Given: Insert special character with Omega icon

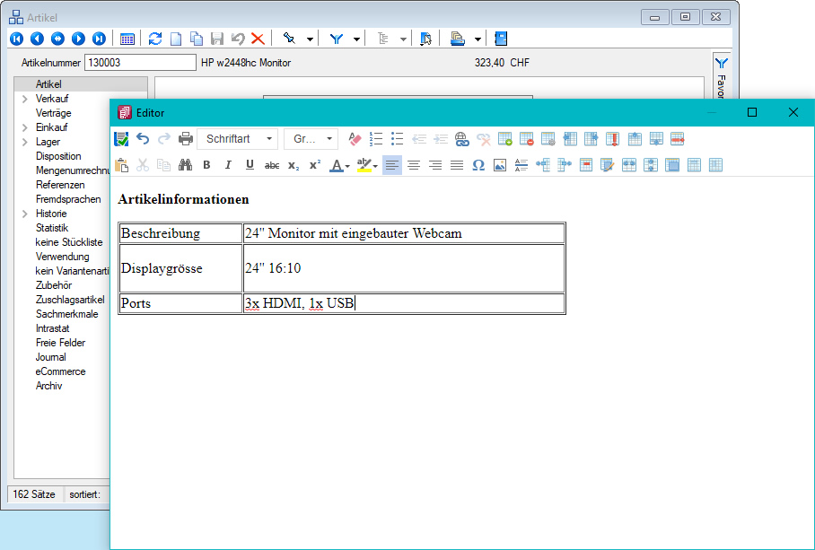Looking at the screenshot, I should coord(478,165).
